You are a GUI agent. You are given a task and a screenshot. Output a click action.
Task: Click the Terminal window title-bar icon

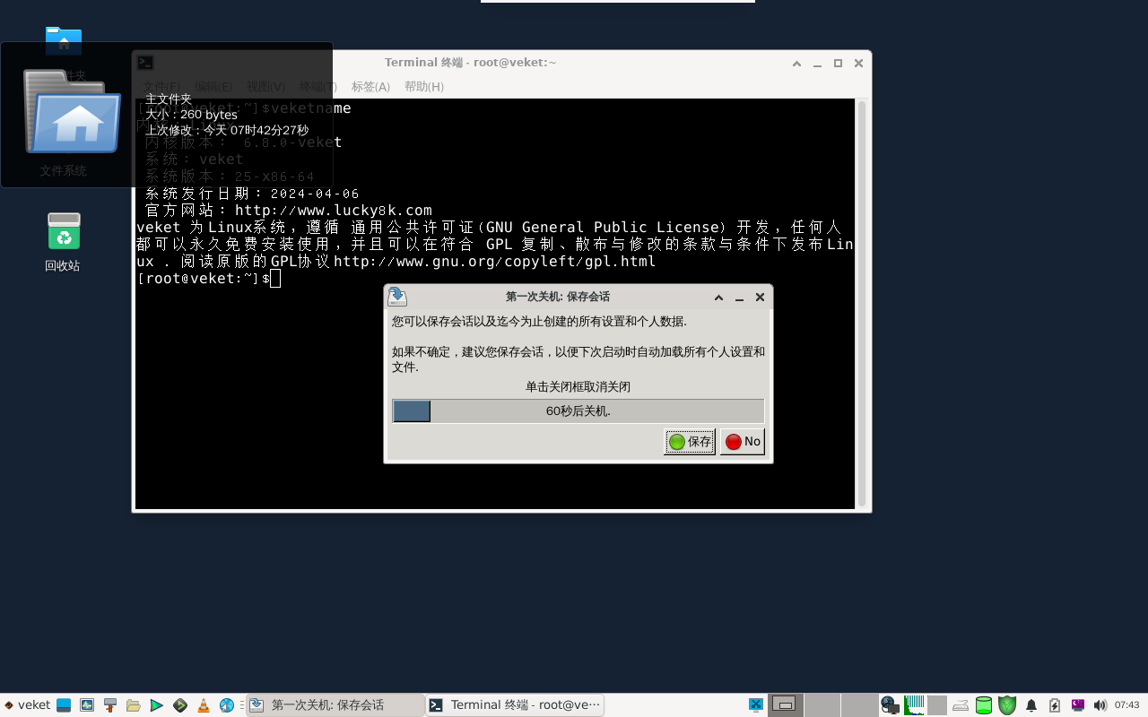[x=145, y=63]
